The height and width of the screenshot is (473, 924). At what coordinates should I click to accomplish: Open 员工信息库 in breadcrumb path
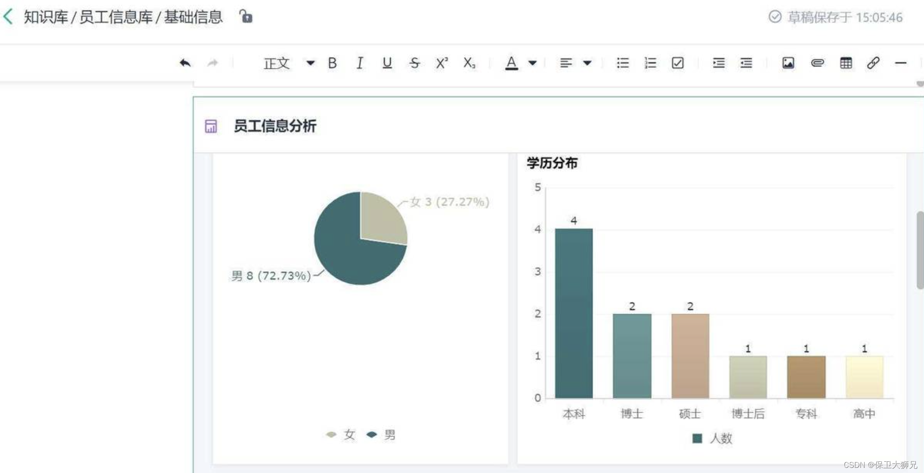click(x=116, y=17)
